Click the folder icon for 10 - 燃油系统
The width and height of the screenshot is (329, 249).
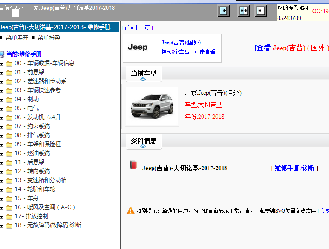click(x=9, y=154)
